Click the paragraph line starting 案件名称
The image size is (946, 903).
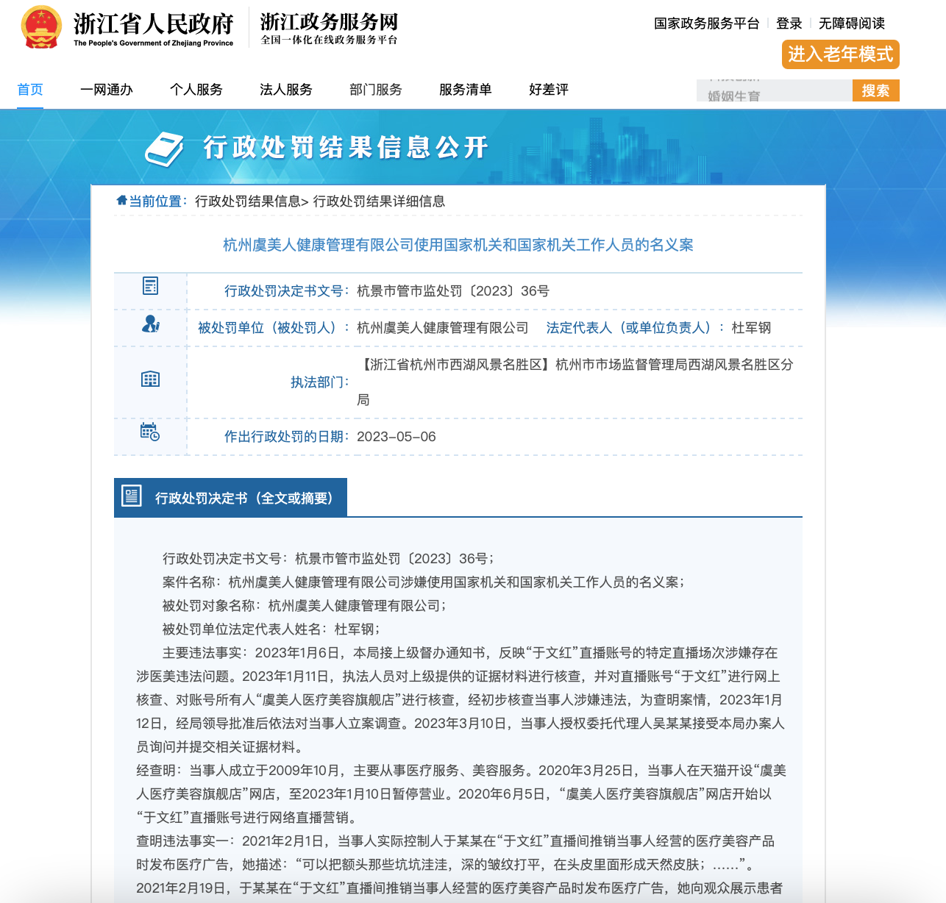[424, 582]
